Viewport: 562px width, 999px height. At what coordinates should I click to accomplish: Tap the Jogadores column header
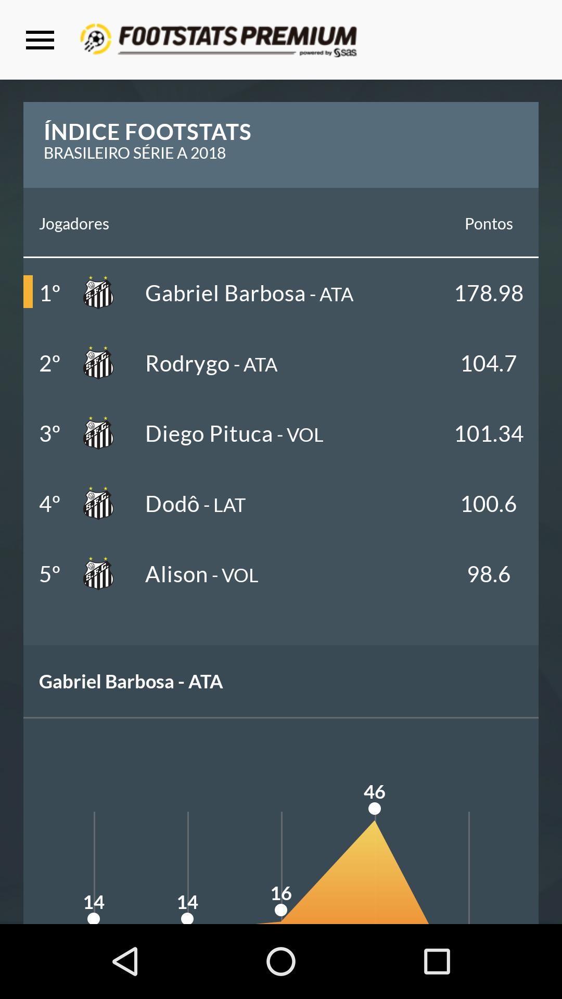(74, 224)
